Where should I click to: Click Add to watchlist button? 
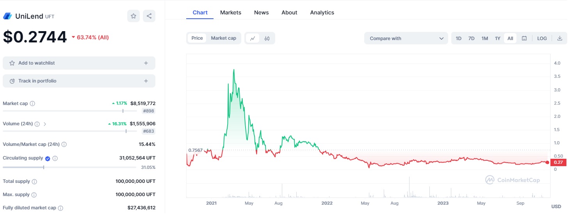coord(79,63)
